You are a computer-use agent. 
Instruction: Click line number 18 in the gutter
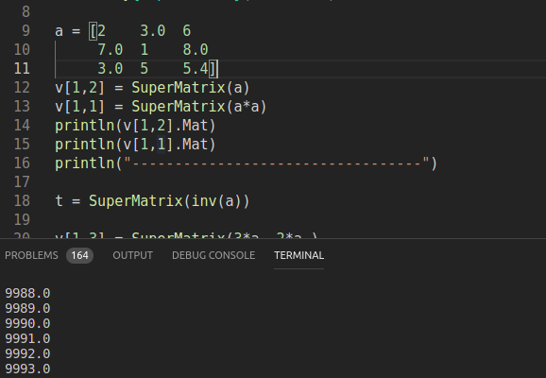point(22,201)
